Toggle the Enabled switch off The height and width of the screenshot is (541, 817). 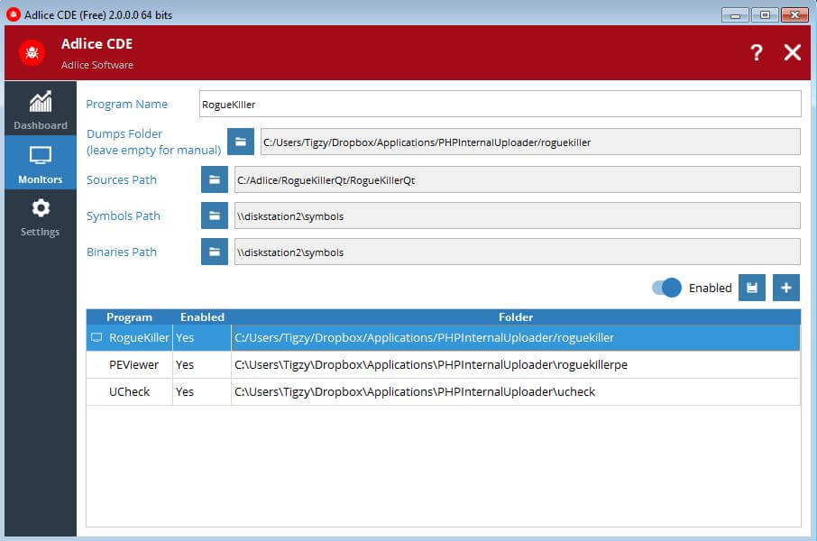(666, 288)
